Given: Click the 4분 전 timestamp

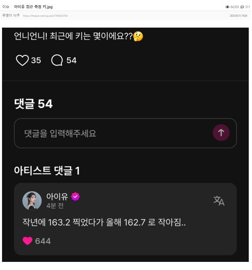Looking at the screenshot, I should (x=55, y=206).
